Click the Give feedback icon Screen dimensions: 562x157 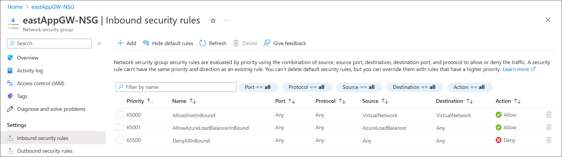(x=267, y=43)
